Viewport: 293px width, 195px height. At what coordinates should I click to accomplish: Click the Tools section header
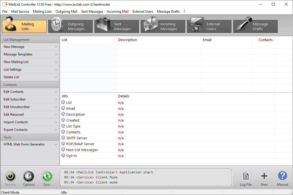pos(30,137)
